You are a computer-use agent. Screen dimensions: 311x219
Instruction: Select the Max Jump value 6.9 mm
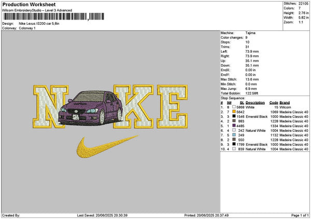(251, 88)
